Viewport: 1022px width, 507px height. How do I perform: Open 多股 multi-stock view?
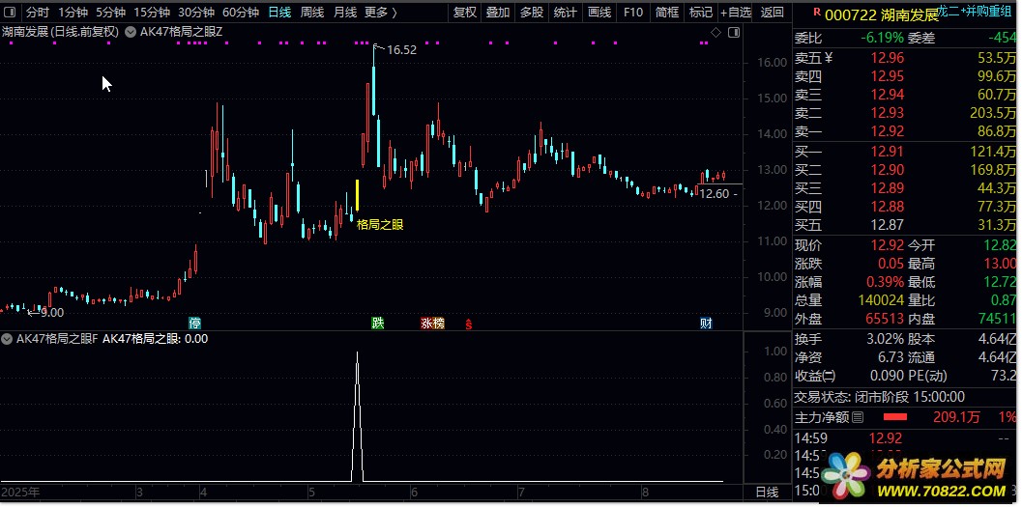click(x=531, y=12)
